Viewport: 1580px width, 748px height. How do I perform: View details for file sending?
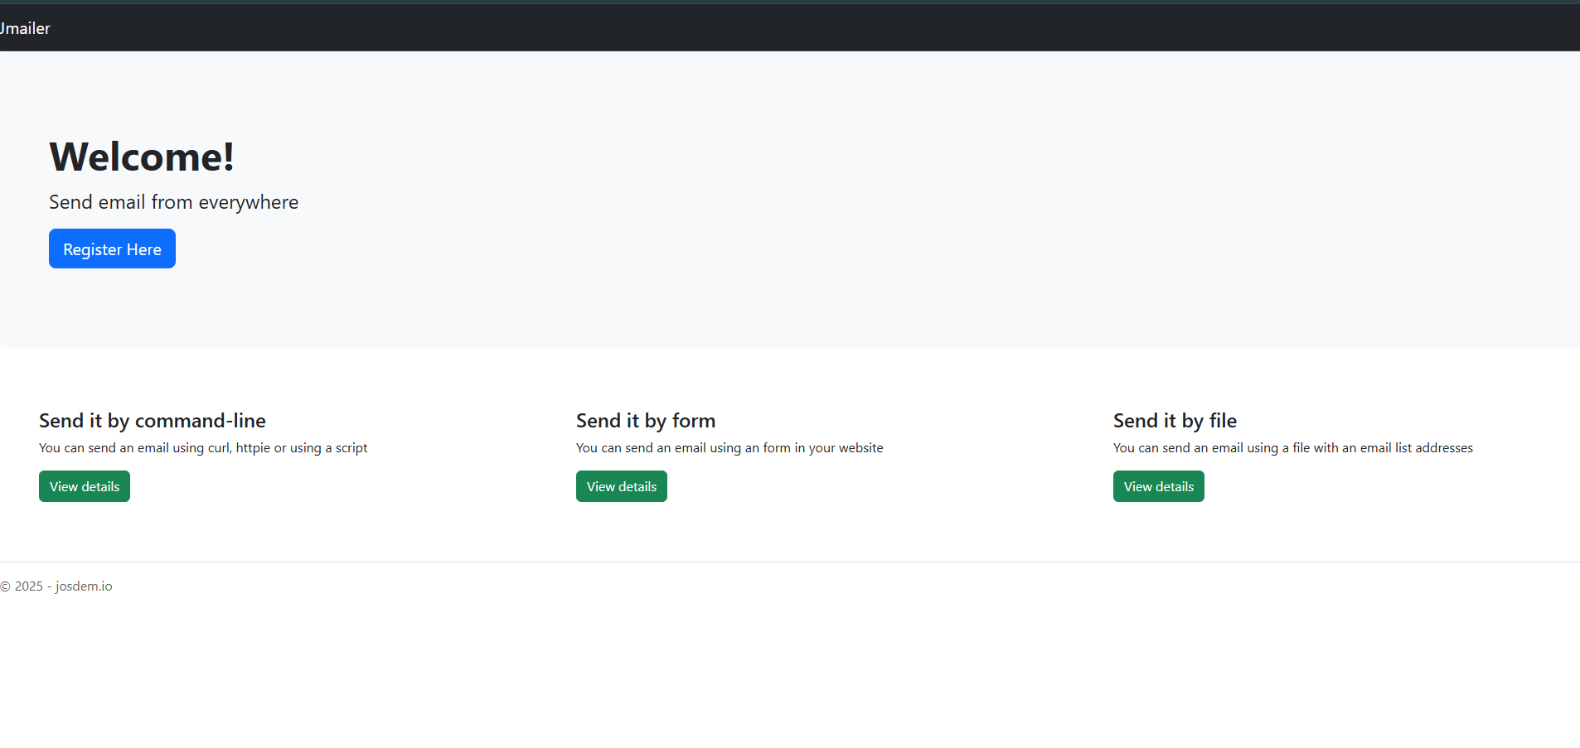click(x=1158, y=485)
